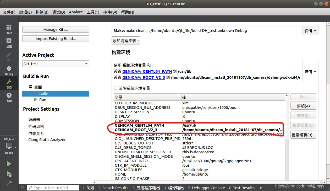
Task: Open the DH_test kit selector monitor icon
Action: pyautogui.click(x=9, y=146)
